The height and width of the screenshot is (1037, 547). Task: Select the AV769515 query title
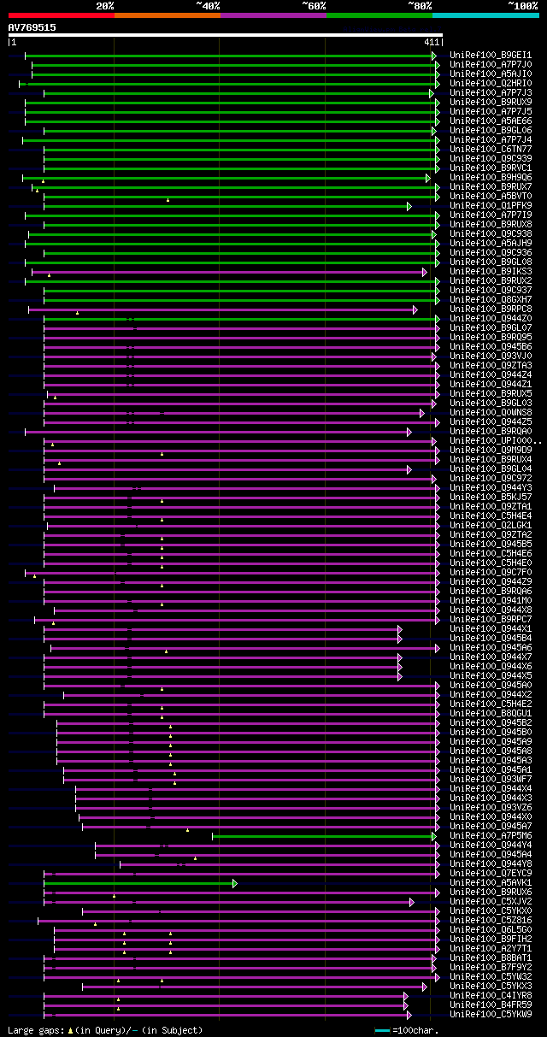pyautogui.click(x=32, y=27)
